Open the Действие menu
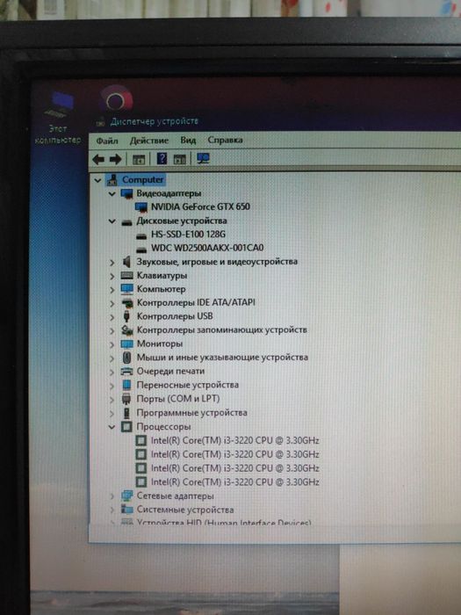 click(x=149, y=141)
